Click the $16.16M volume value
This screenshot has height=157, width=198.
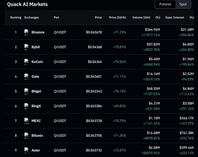153,74
